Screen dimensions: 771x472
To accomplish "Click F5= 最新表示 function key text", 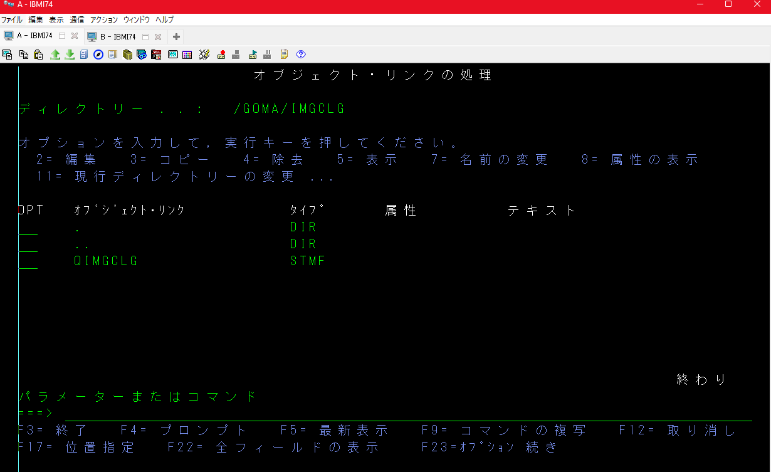I will (x=335, y=431).
